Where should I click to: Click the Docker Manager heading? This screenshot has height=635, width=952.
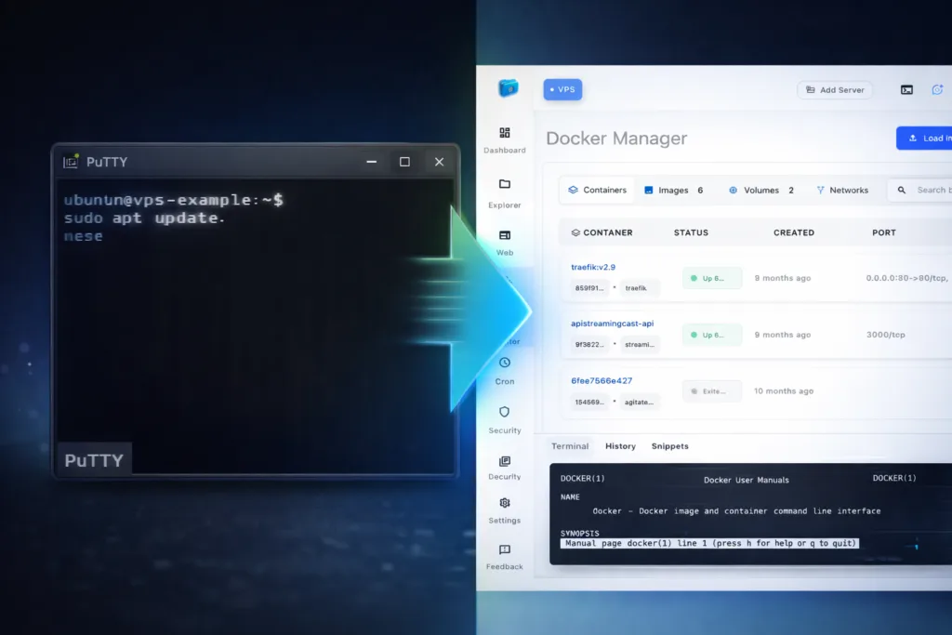pyautogui.click(x=616, y=139)
